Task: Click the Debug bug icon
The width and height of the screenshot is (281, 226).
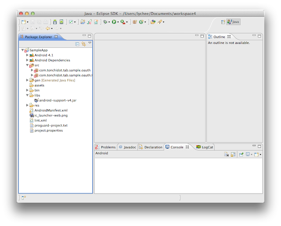Action: (x=105, y=22)
